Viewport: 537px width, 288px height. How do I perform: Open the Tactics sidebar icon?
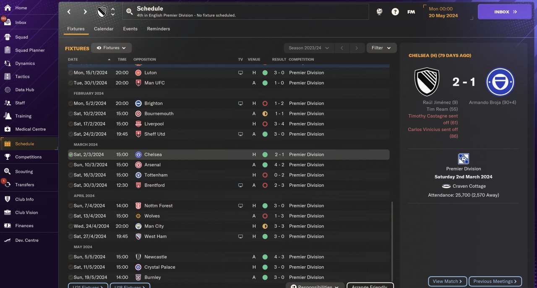tap(8, 76)
